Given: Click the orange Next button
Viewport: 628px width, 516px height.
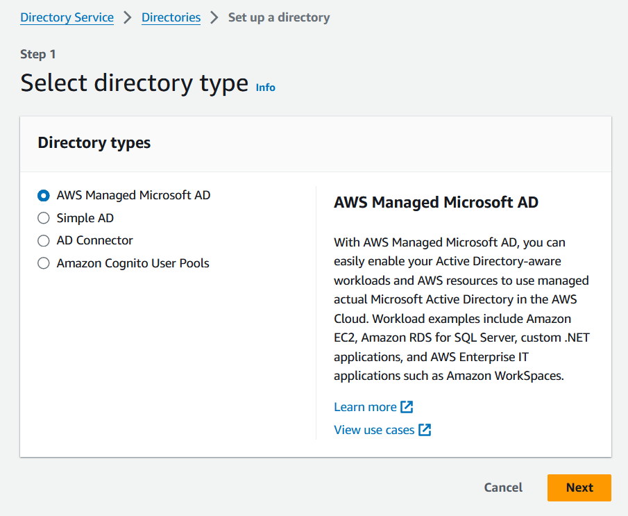Looking at the screenshot, I should (x=579, y=488).
